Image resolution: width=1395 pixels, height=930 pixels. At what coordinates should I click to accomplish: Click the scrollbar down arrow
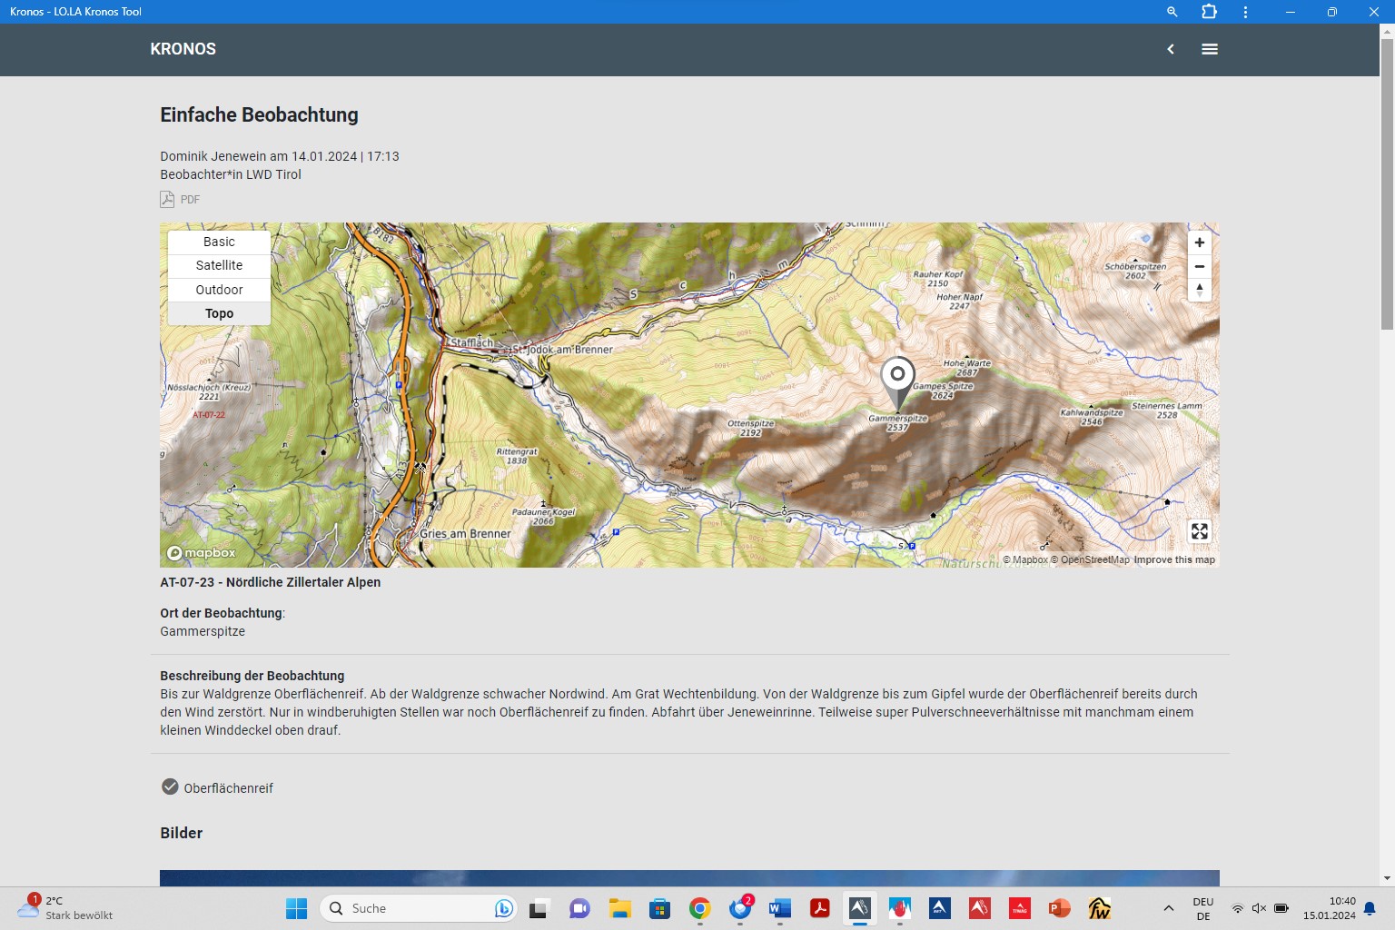click(x=1387, y=878)
